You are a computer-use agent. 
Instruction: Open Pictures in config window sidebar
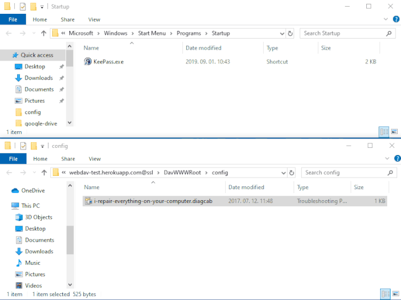click(x=35, y=274)
